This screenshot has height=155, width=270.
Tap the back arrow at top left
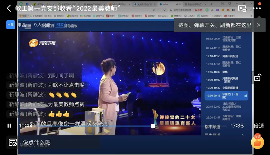click(9, 8)
